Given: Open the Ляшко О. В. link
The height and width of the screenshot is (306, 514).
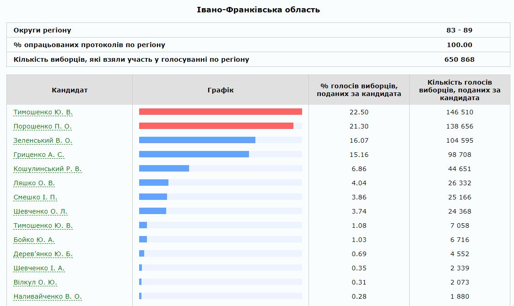Looking at the screenshot, I should click(x=34, y=183).
